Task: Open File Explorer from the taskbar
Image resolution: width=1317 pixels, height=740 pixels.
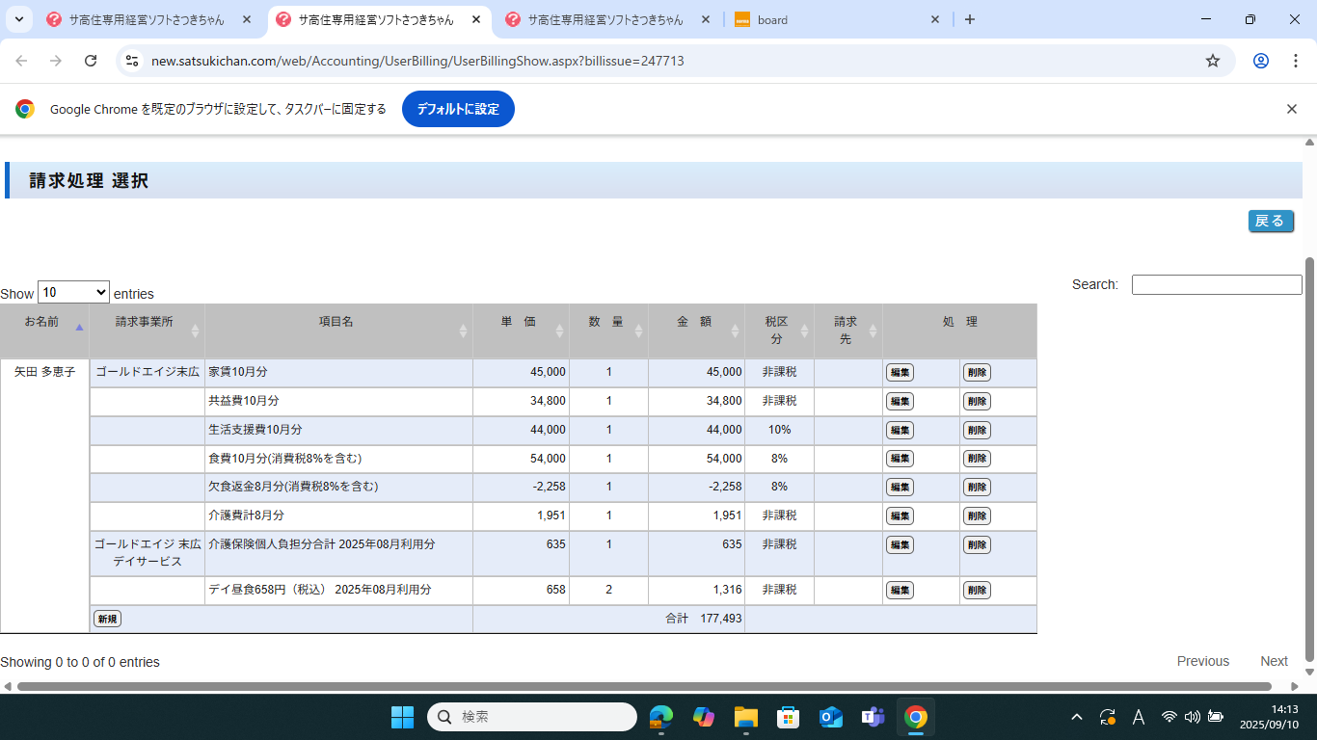Action: coord(745,717)
